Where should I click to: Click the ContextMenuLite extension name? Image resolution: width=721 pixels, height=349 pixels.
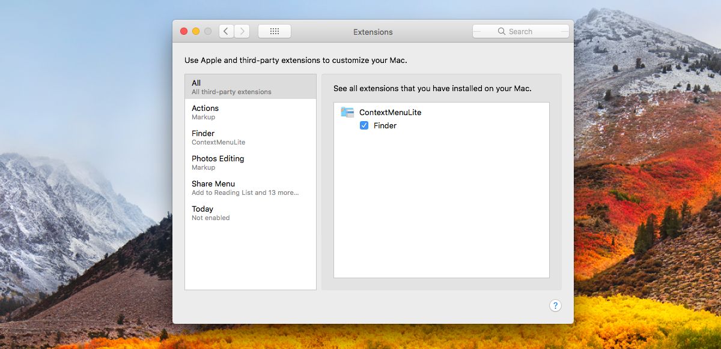pos(390,112)
